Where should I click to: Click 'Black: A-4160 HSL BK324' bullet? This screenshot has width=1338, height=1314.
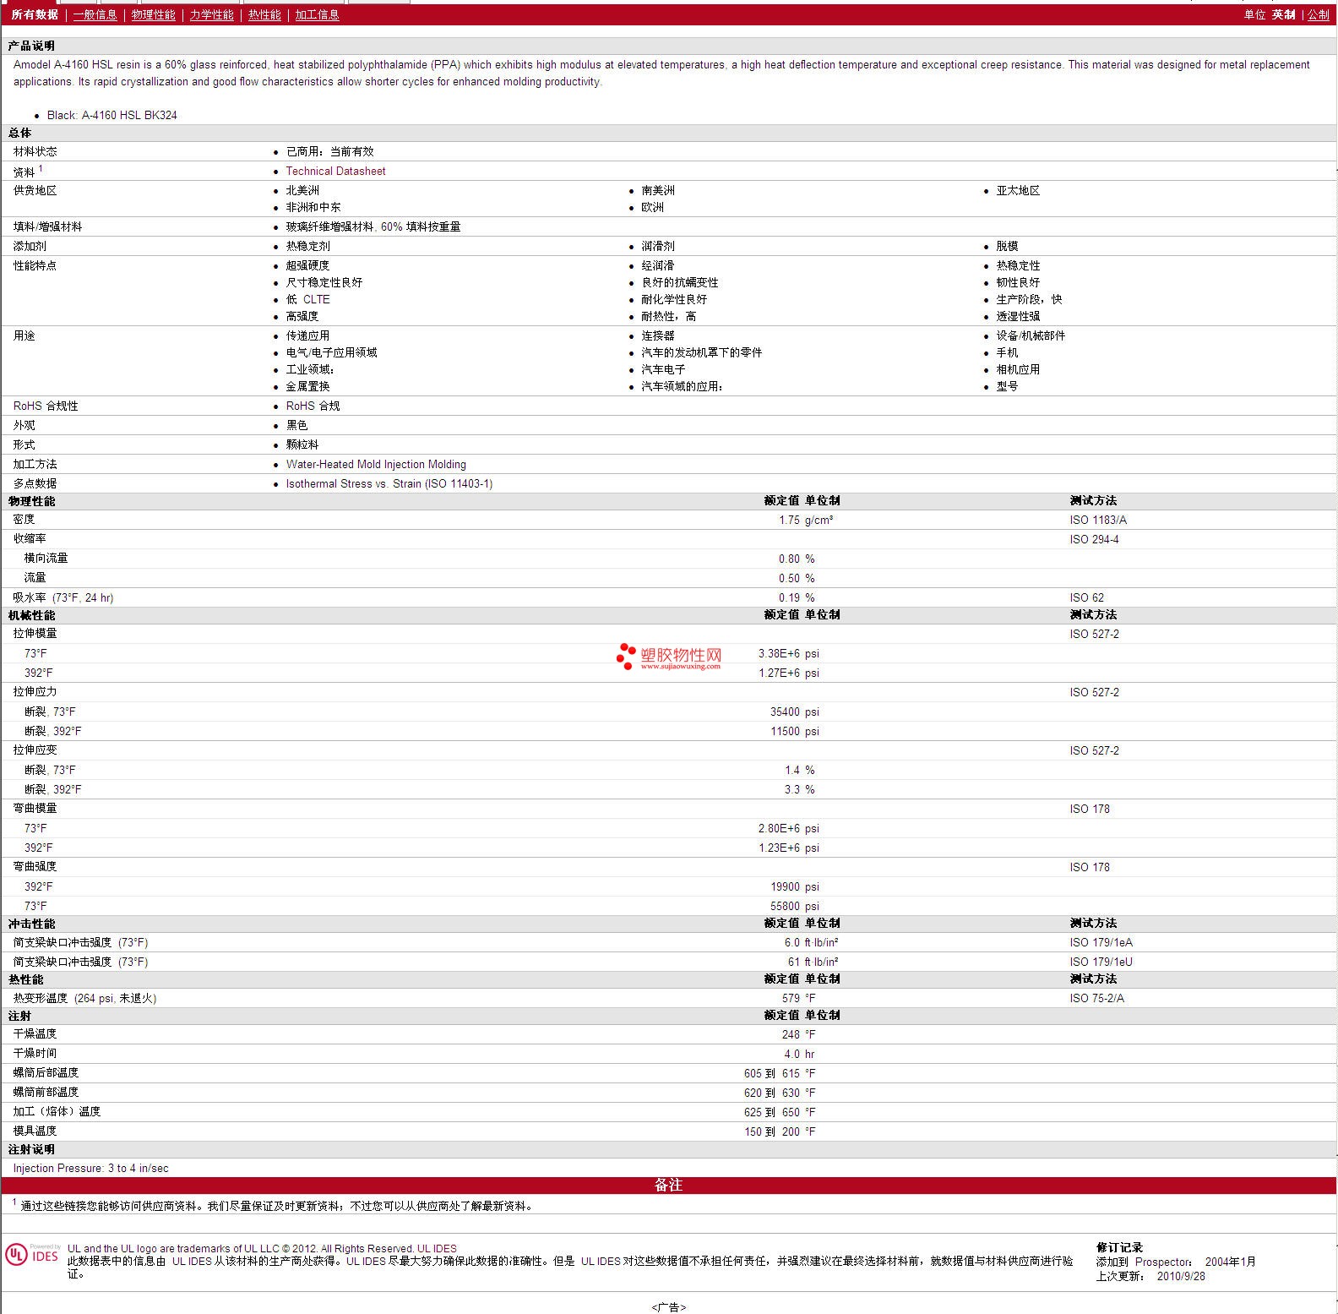pos(111,115)
